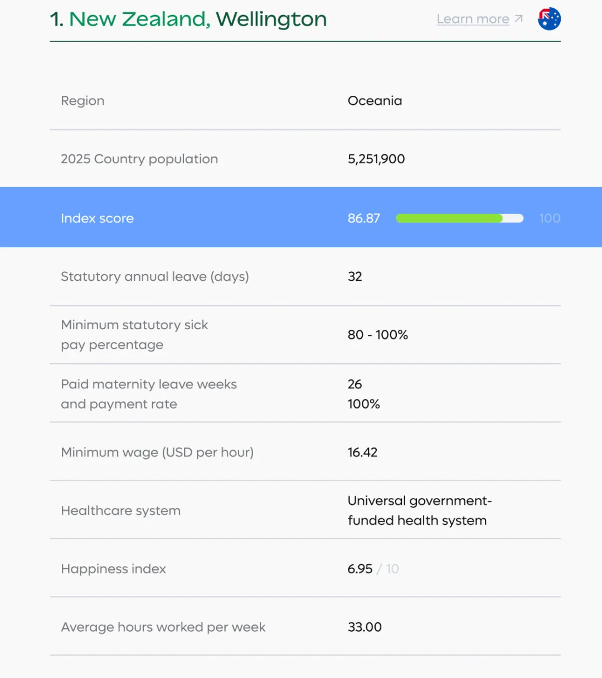
Task: Click the Healthcare system row label
Action: (x=120, y=511)
